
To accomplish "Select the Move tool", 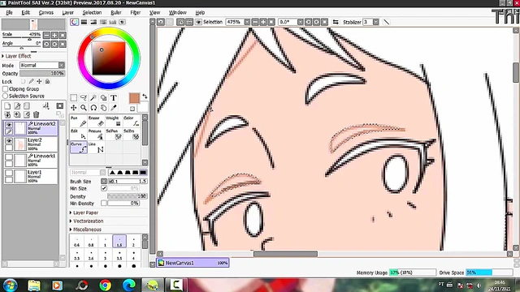I will (74, 108).
